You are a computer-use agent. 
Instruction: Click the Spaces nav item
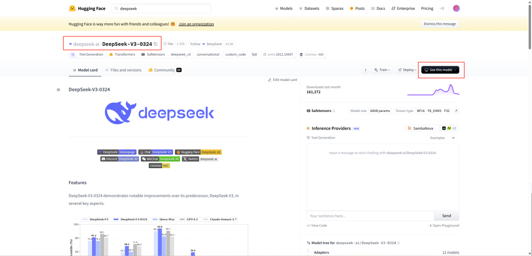coord(334,8)
